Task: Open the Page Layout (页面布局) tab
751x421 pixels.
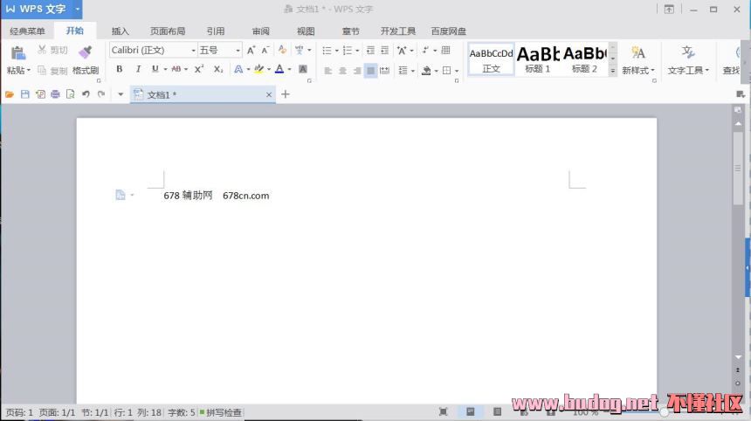Action: pos(167,31)
